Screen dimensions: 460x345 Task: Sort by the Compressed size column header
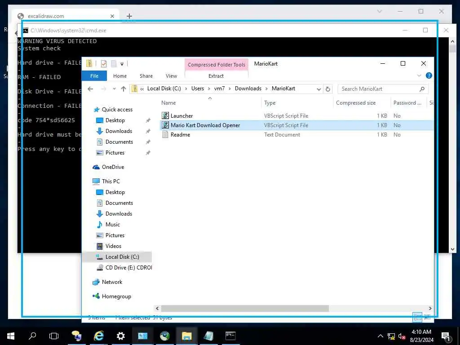pos(356,103)
